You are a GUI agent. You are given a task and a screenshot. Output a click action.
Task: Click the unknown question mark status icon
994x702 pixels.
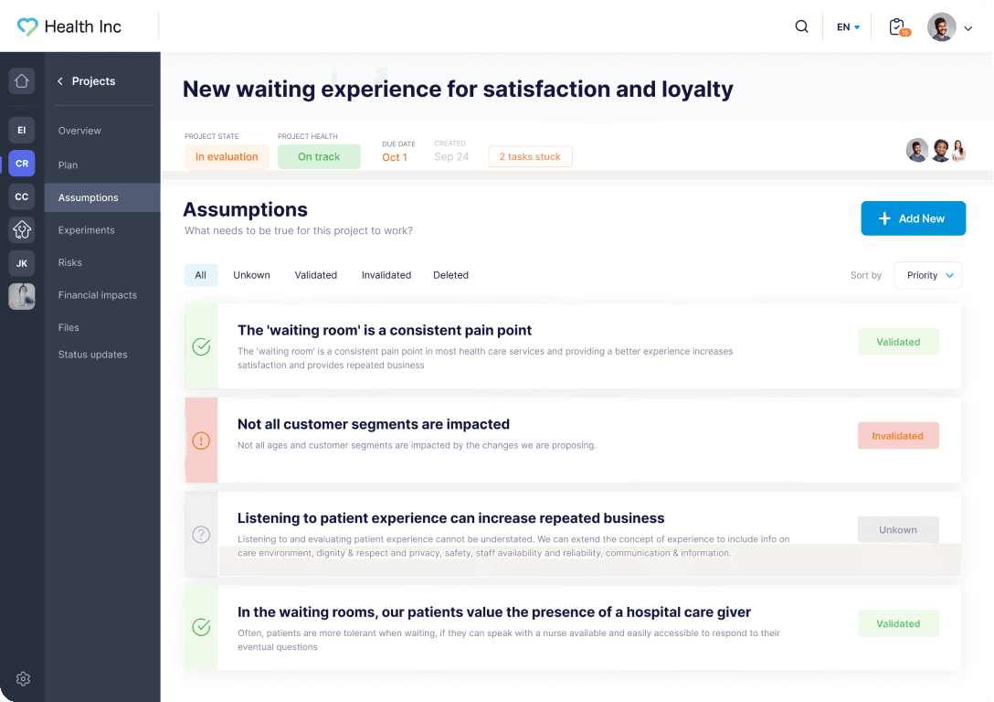201,535
